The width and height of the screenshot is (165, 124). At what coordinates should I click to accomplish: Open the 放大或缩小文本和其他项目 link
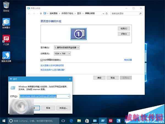point(52,65)
